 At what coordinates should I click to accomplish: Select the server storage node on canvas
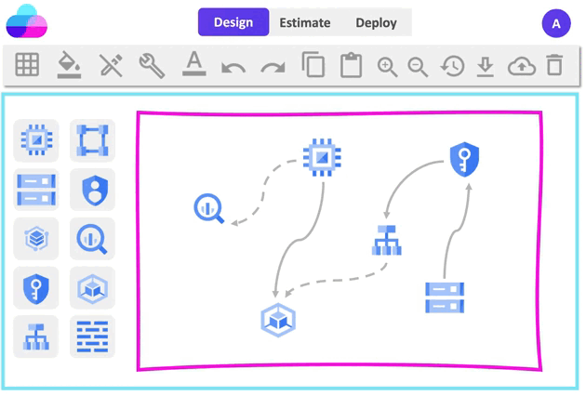click(445, 297)
